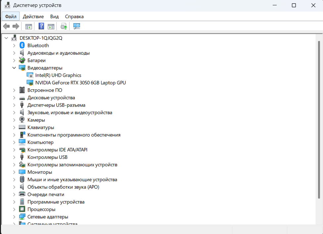Click the Forward arrow toolbar icon
Screen dimensions: 323x234
[x=16, y=26]
